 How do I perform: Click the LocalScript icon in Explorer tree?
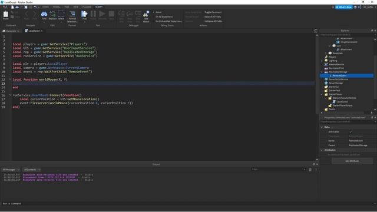click(334, 102)
